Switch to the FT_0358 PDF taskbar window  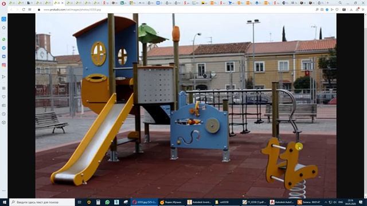254,202
